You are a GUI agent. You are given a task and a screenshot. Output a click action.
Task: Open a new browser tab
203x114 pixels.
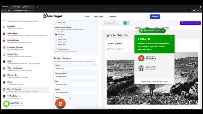click(37, 7)
